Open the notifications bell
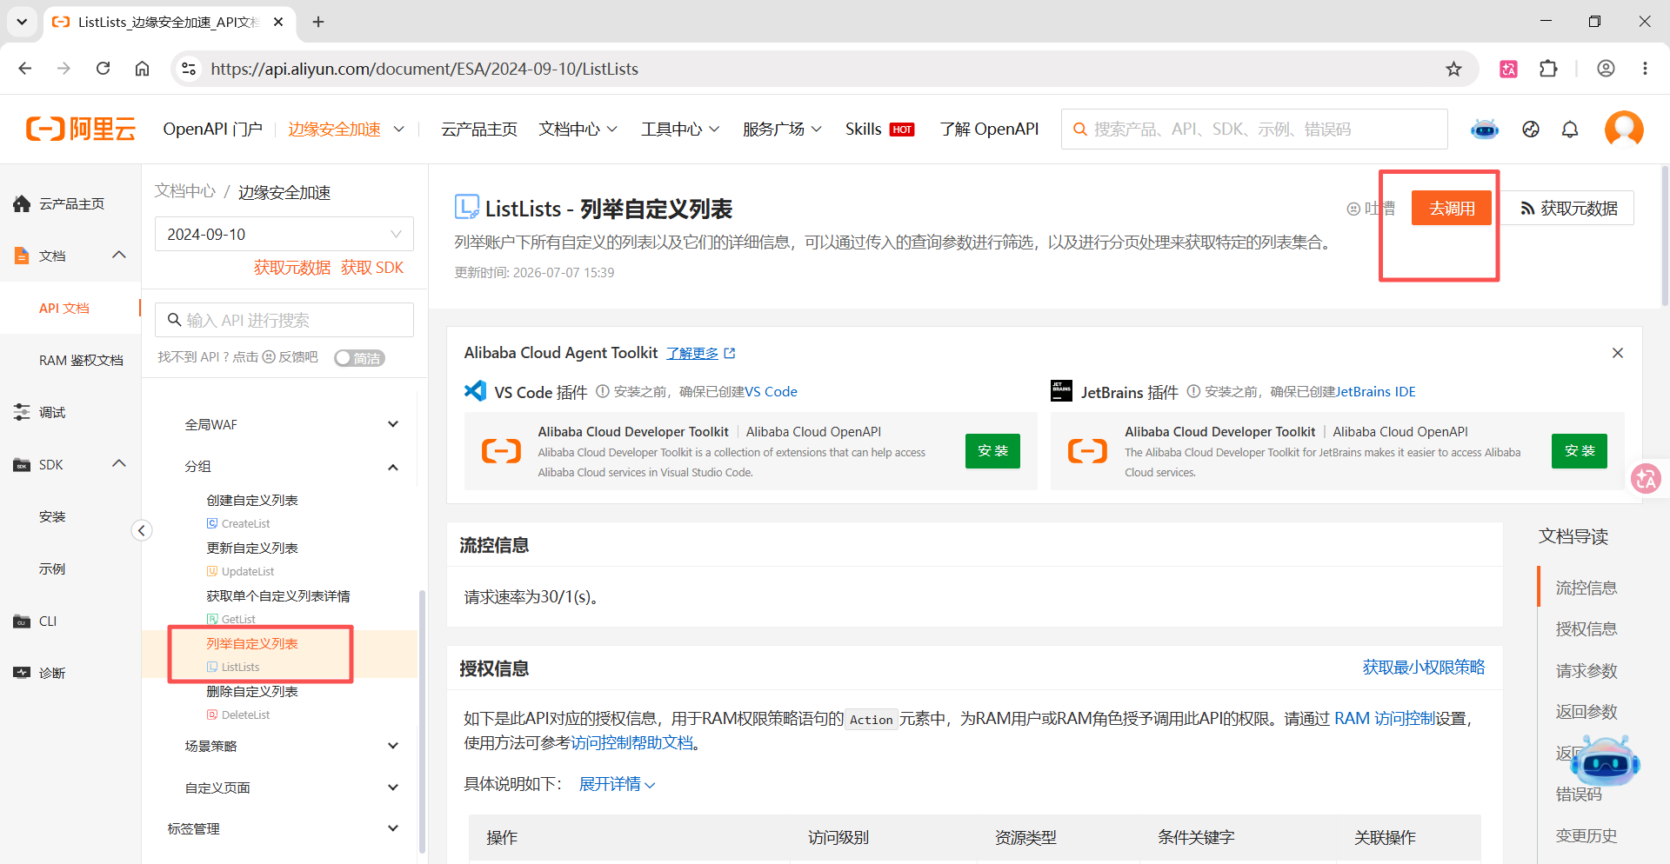Screen dimensions: 1670x864 click(x=1570, y=130)
